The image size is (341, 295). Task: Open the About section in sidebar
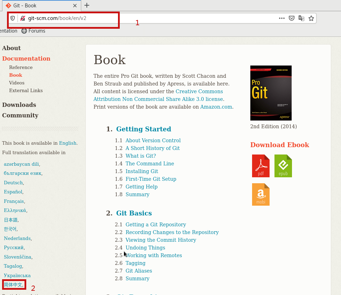click(11, 48)
